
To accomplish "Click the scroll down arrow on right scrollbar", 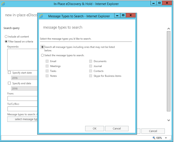I will point(168,120).
